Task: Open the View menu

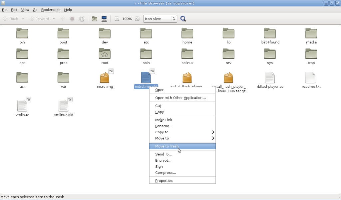Action: 25,10
